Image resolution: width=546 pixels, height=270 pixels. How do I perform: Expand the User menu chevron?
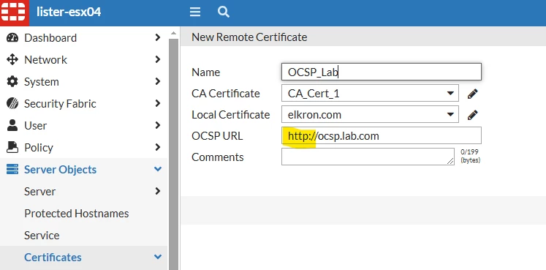(158, 125)
